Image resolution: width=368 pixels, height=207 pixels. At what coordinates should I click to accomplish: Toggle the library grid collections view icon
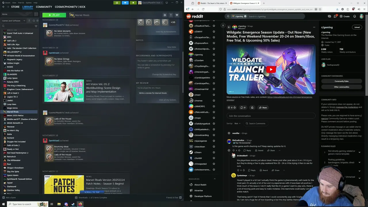(36, 14)
